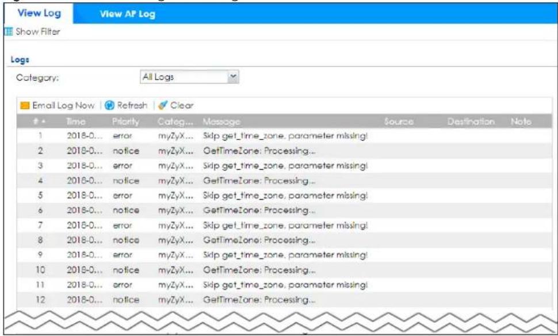Select row 8 GetTimeZone message

(x=259, y=240)
